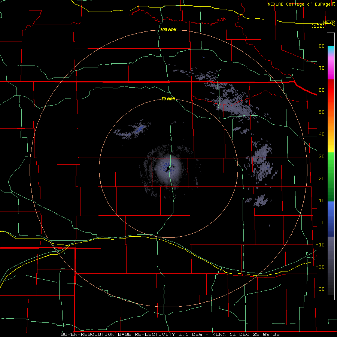Select the 30 value on dBZ scale
The width and height of the screenshot is (337, 337).
point(322,156)
